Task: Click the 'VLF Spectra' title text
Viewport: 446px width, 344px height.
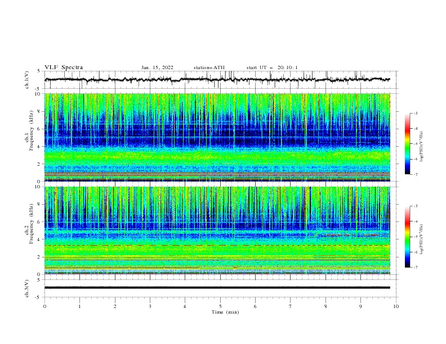Action: coord(64,67)
